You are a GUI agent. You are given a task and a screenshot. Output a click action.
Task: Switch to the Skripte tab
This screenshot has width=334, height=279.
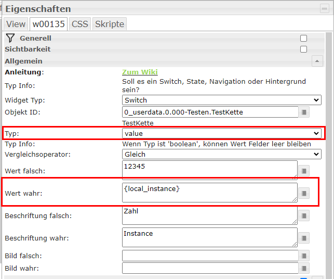point(110,24)
